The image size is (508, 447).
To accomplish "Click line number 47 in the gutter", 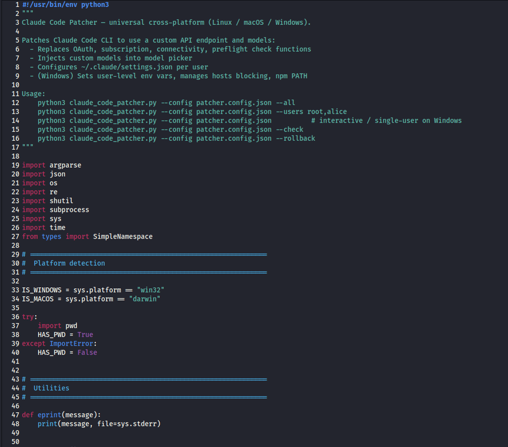I will (15, 415).
